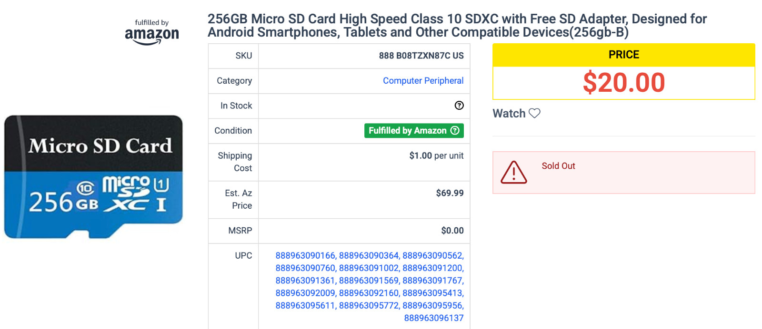The width and height of the screenshot is (762, 329).
Task: Click the fulfilled by Amazon logo
Action: (x=152, y=32)
